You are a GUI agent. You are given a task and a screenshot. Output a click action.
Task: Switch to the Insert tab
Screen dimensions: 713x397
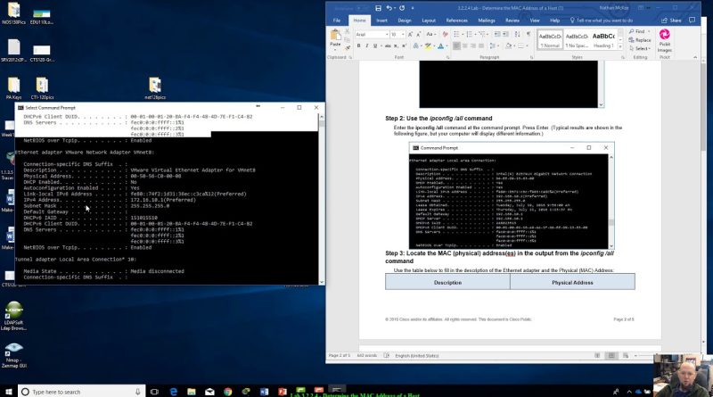coord(382,21)
